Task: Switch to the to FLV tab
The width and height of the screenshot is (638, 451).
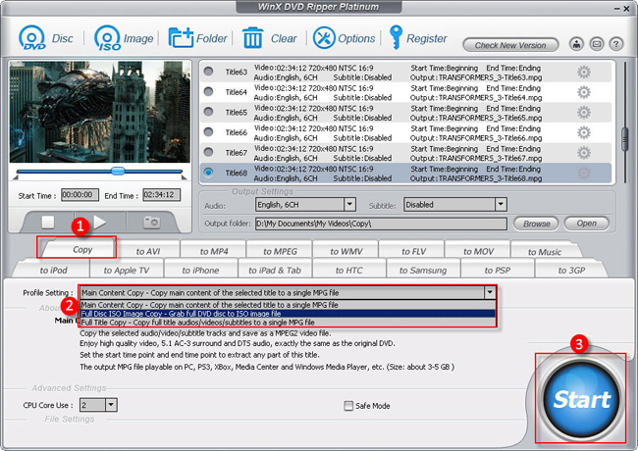Action: tap(413, 251)
